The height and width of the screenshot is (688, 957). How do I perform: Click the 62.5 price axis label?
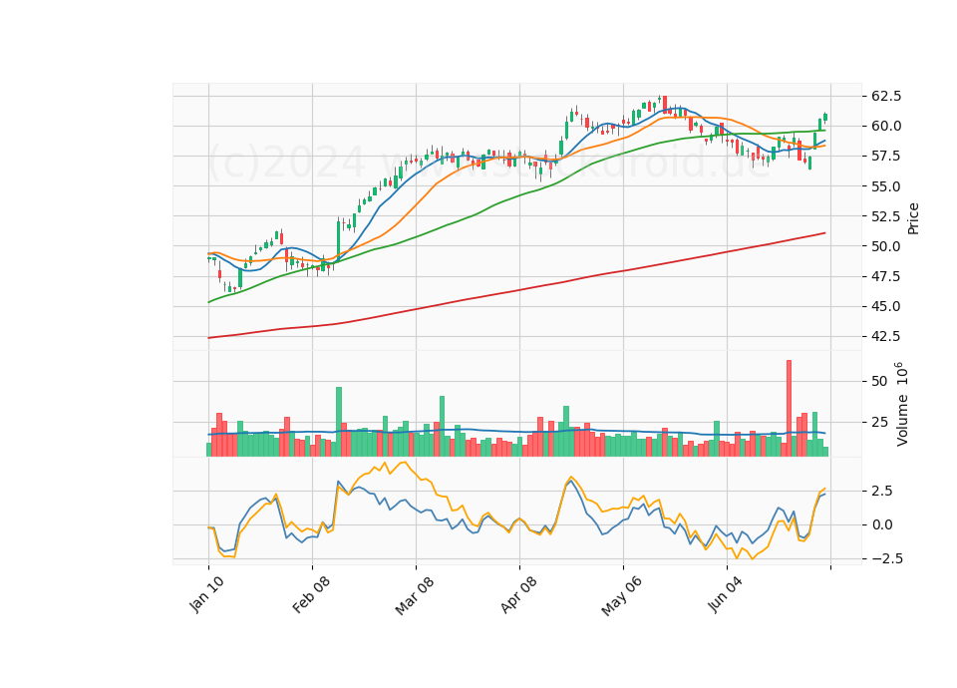(x=886, y=96)
